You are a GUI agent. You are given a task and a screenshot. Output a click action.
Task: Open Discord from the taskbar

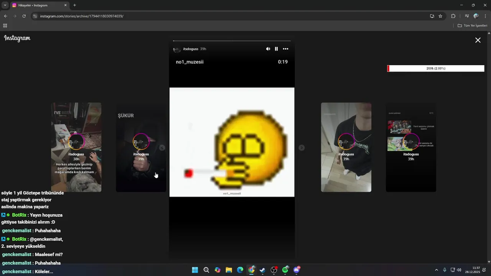coord(297,270)
